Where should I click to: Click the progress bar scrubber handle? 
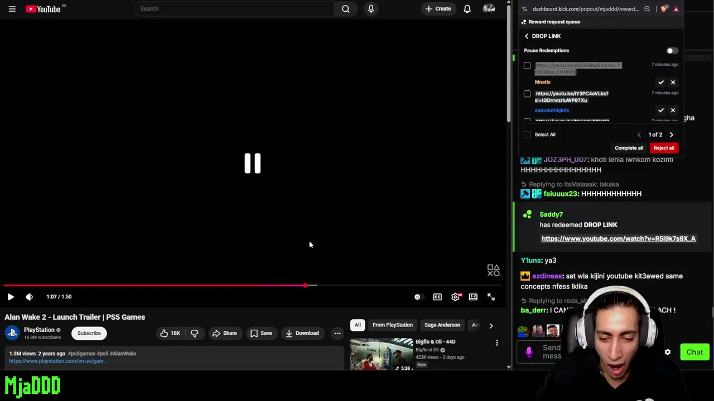pos(305,285)
